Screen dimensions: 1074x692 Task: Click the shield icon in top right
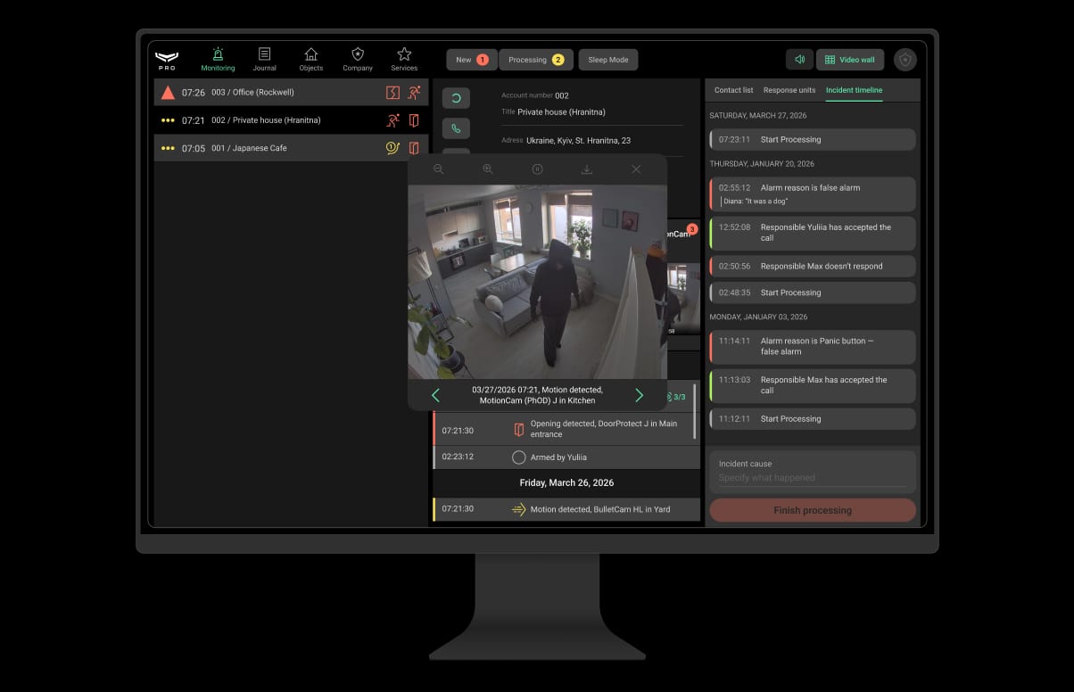905,60
